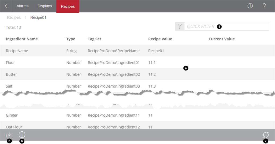The width and height of the screenshot is (275, 144).
Task: Click the info icon in bottom toolbar
Action: click(22, 135)
